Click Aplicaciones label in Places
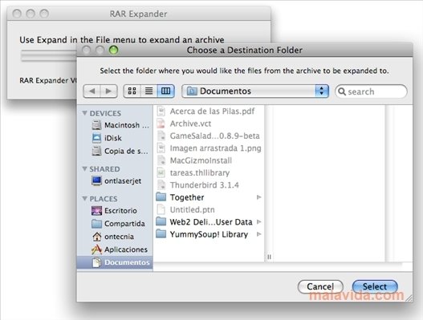423x320 pixels. click(126, 249)
